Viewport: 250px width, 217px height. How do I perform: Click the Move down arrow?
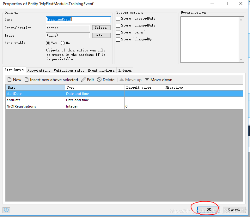pyautogui.click(x=147, y=80)
